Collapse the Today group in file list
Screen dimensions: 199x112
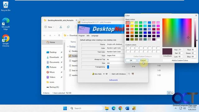68,47
